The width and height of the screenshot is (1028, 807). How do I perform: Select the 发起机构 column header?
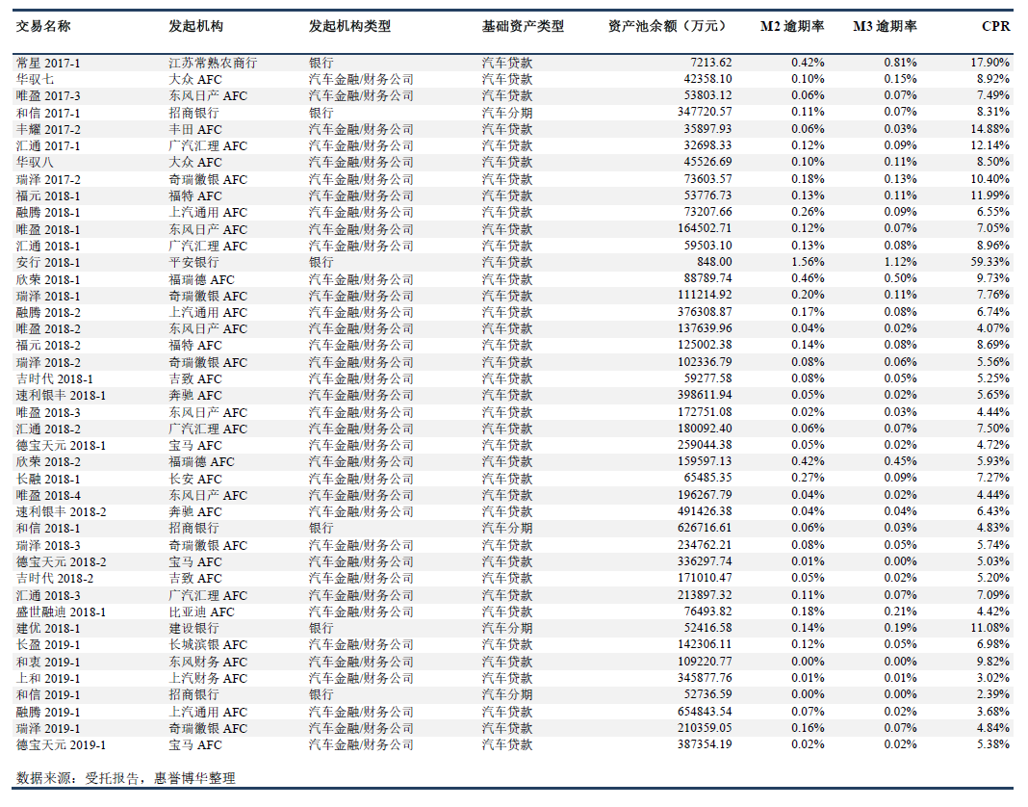(x=196, y=26)
